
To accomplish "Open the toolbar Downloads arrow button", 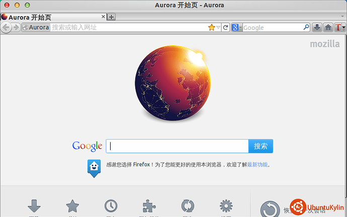I will click(x=317, y=28).
